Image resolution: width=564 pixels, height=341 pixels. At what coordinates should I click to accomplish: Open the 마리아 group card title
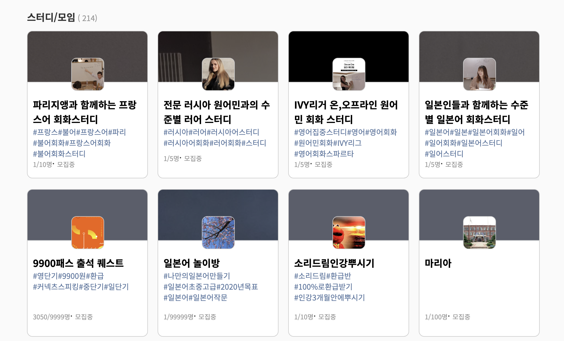(438, 263)
